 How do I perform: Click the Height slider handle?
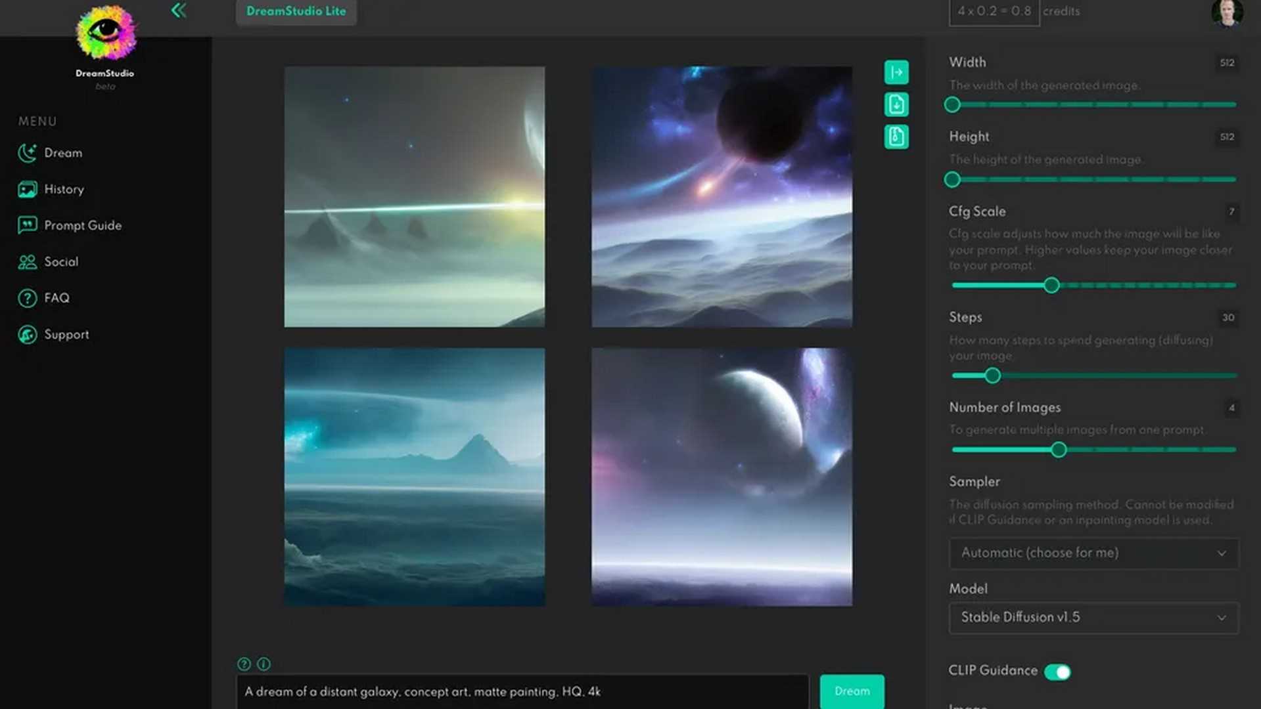(x=952, y=179)
